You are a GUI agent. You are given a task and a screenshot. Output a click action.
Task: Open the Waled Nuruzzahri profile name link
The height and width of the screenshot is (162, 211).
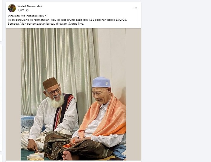[x=30, y=6]
